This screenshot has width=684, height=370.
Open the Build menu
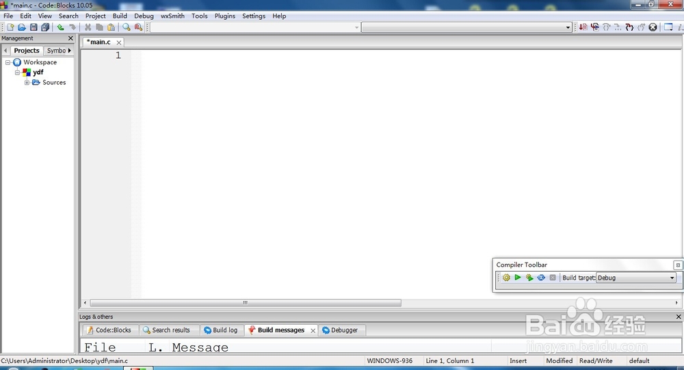120,16
